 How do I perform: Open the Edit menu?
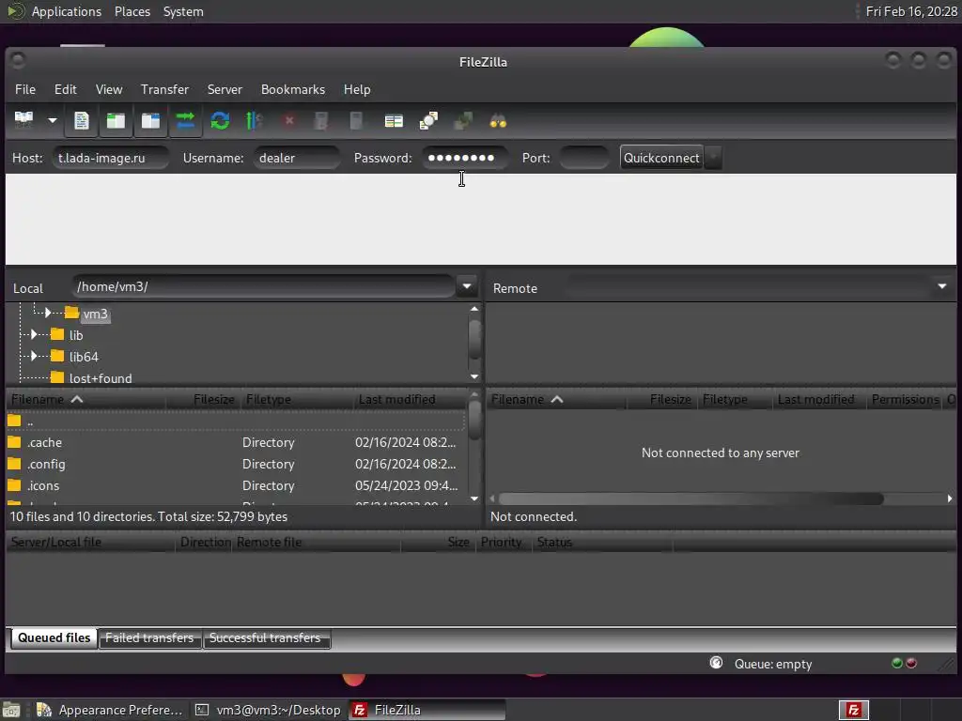coord(65,89)
